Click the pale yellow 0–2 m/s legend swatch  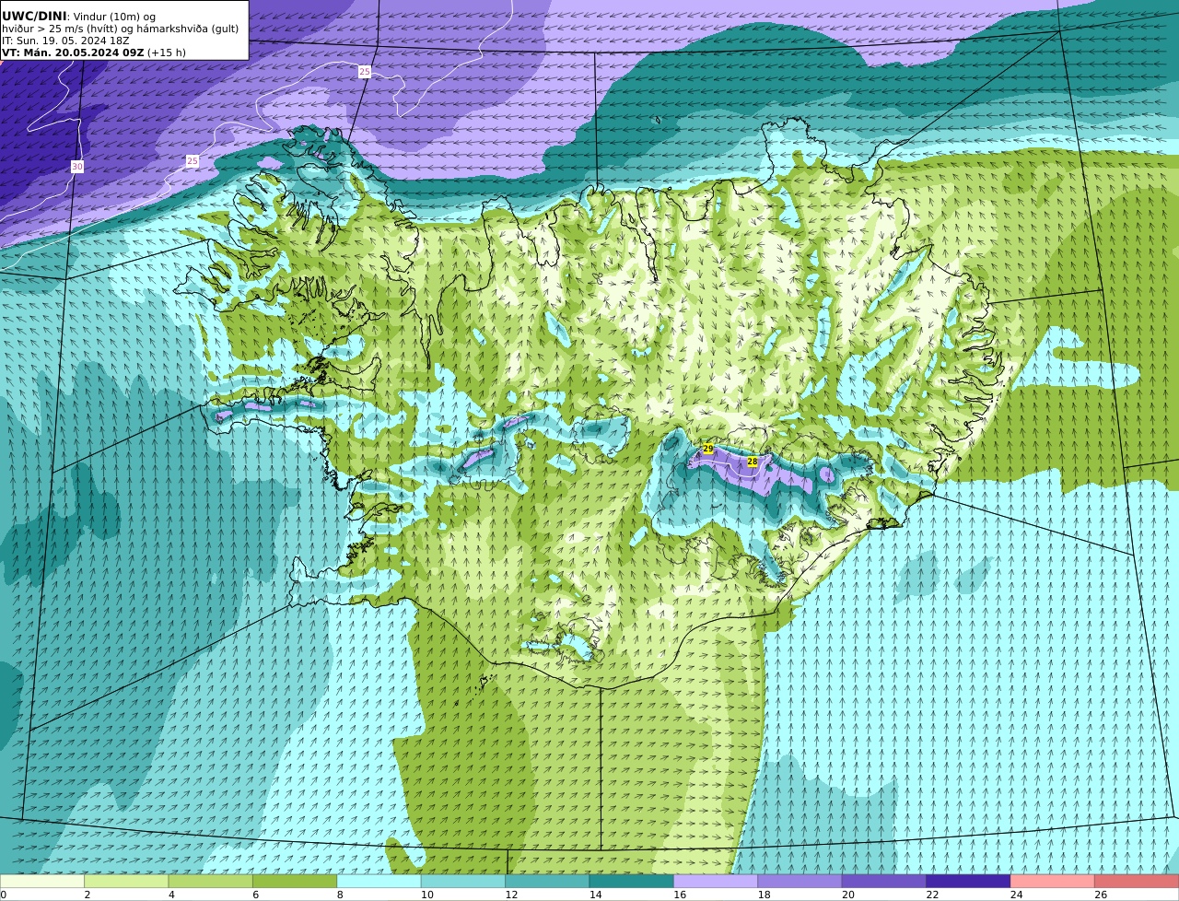point(42,882)
